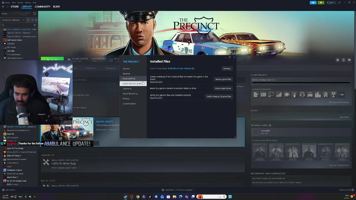This screenshot has width=356, height=200.
Task: Open advanced library filter settings icon
Action: click(35, 25)
